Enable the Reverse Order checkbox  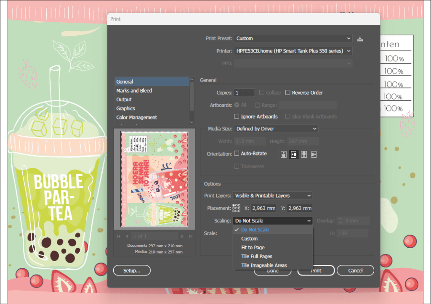pyautogui.click(x=288, y=93)
